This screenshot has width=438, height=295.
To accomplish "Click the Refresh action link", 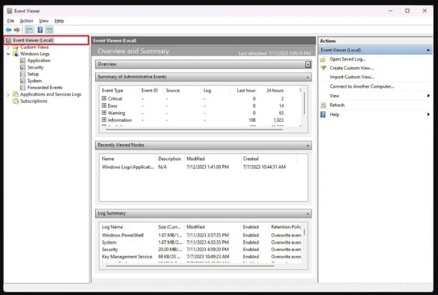I will 337,105.
